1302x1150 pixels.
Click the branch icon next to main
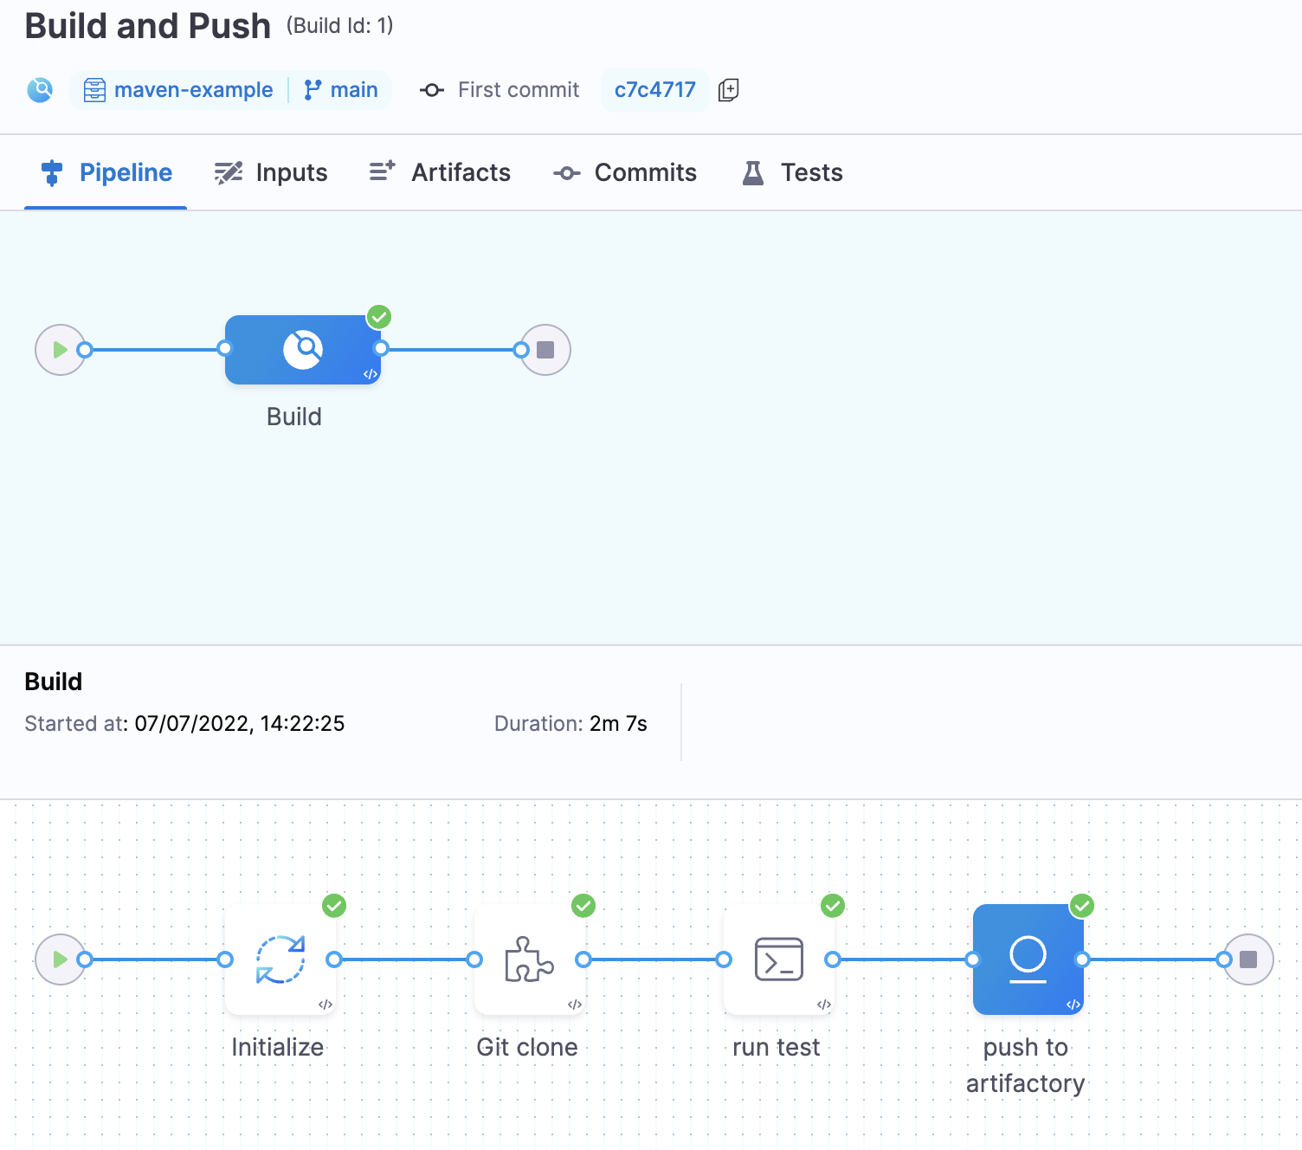(x=311, y=89)
